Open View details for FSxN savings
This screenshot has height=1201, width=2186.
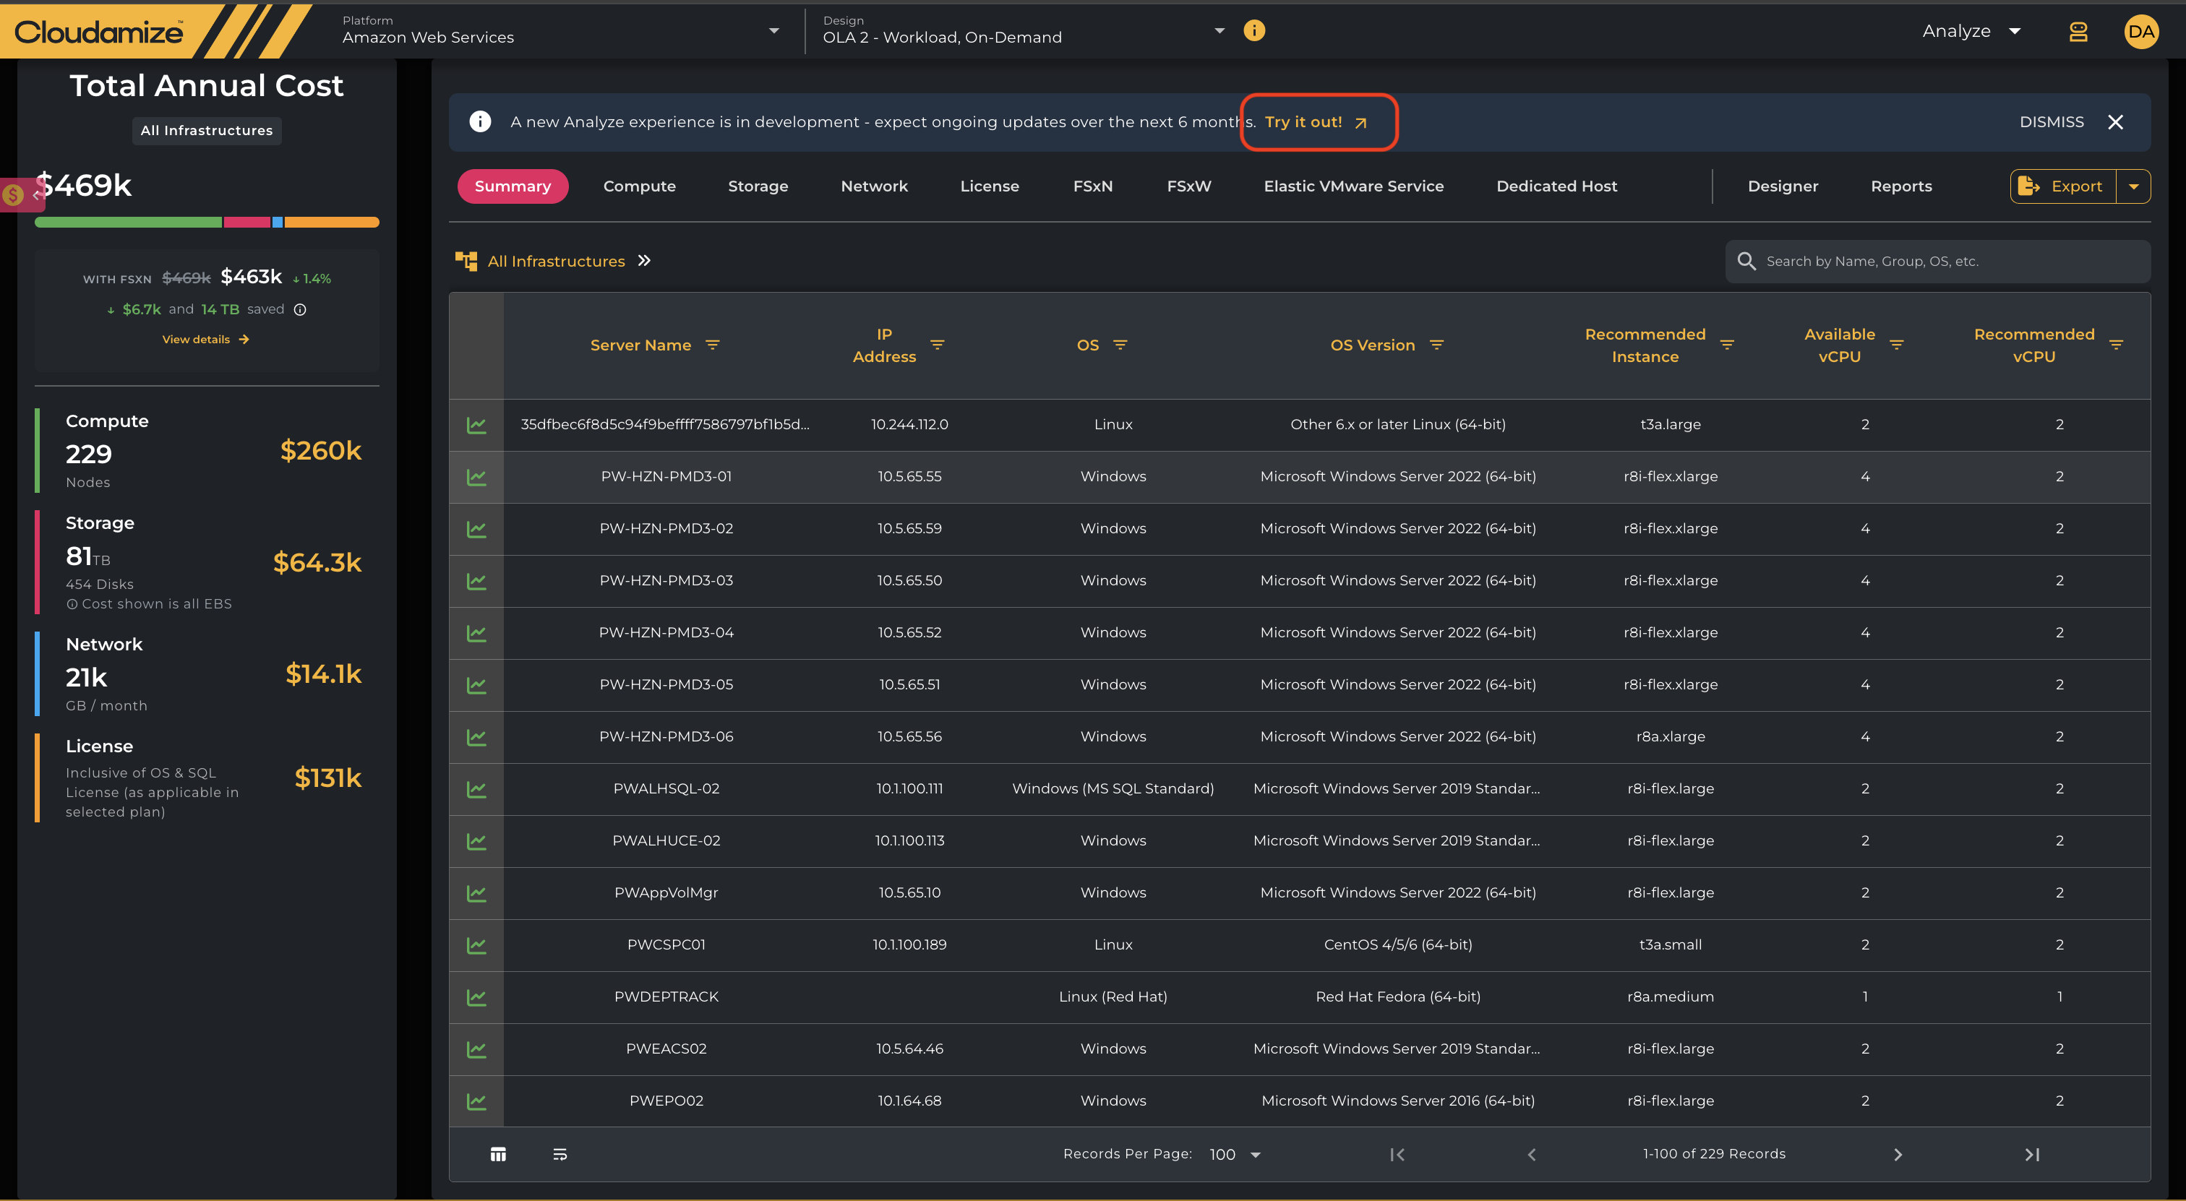coord(205,339)
